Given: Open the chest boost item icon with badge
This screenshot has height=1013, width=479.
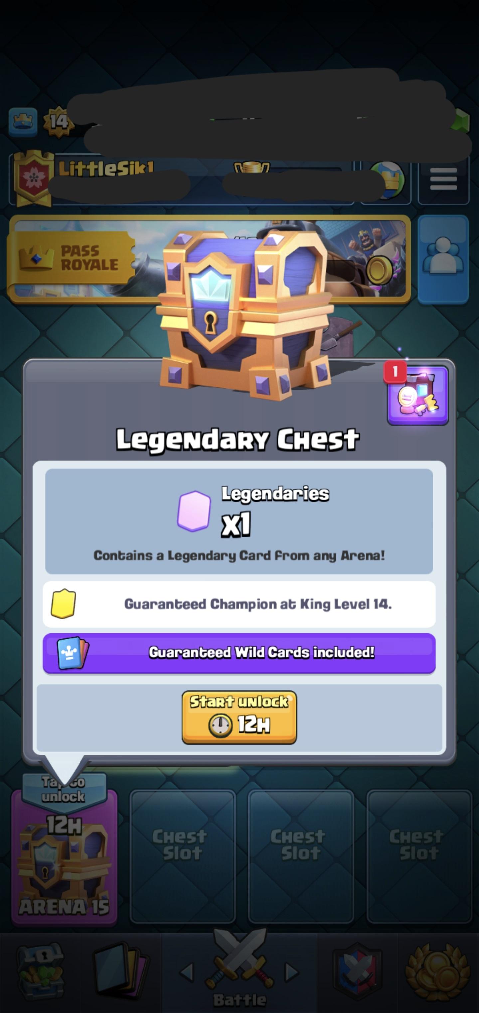Looking at the screenshot, I should click(x=417, y=395).
